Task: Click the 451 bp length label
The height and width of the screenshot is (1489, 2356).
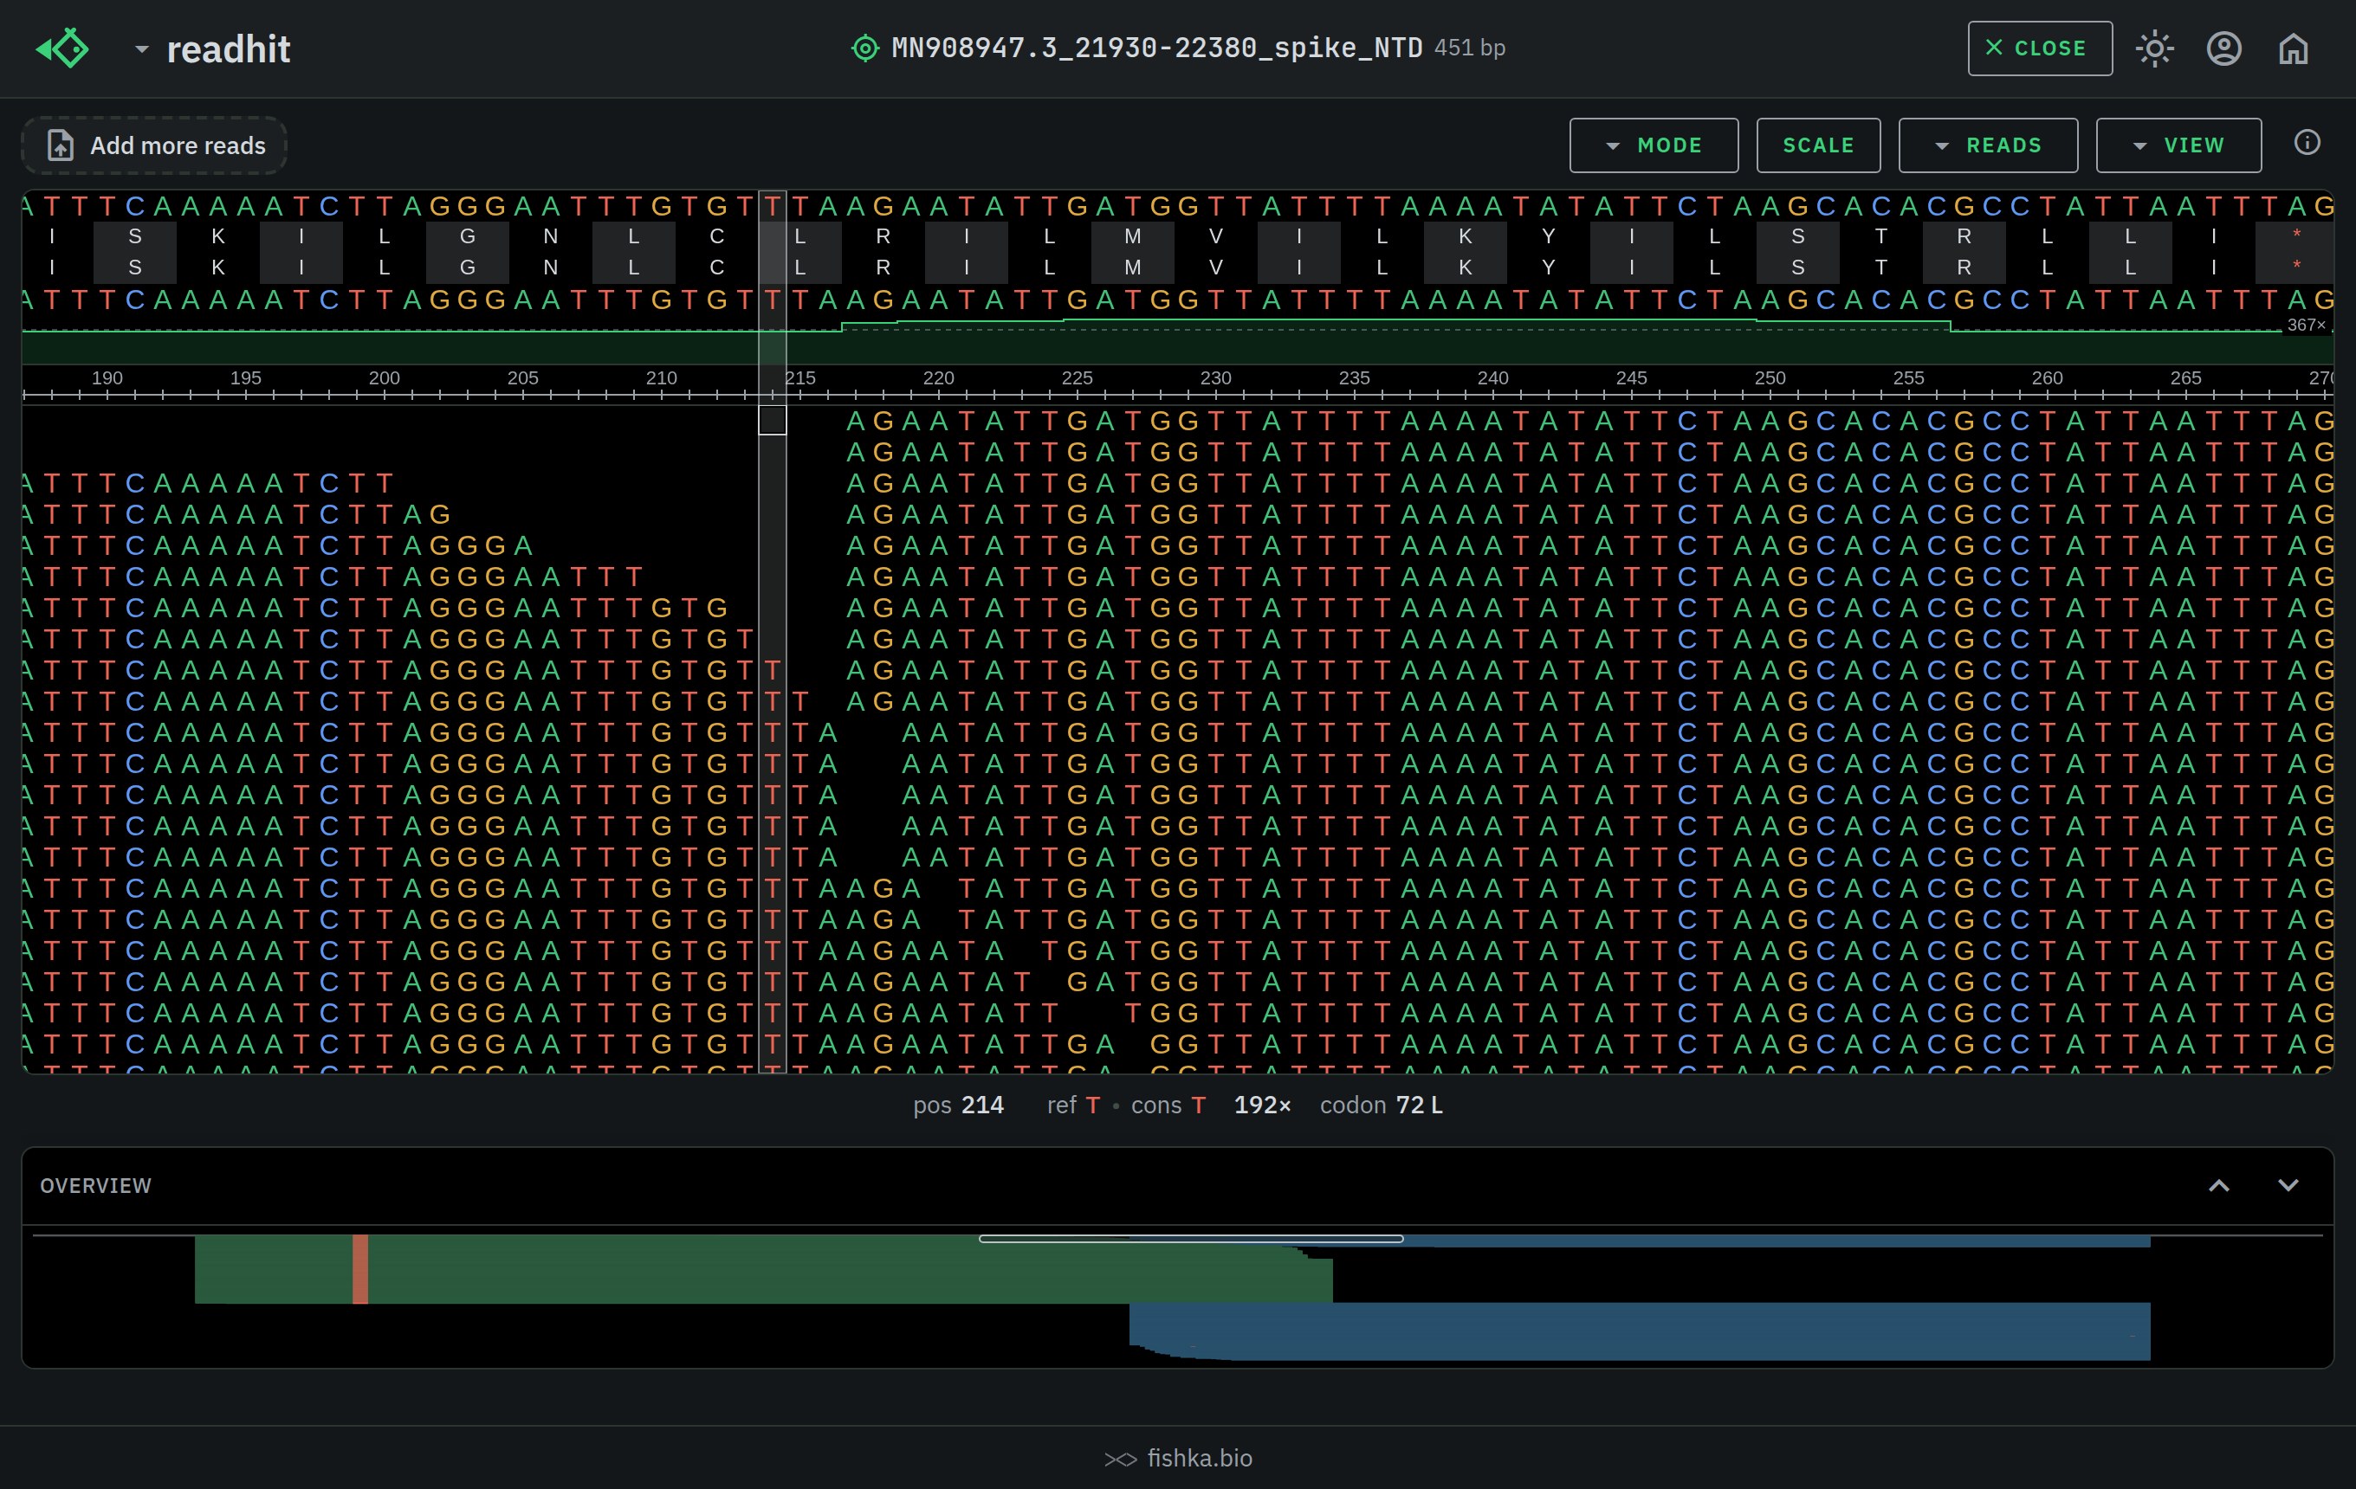Action: 1470,48
